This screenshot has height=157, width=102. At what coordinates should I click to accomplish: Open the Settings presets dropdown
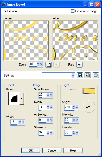tap(73, 75)
